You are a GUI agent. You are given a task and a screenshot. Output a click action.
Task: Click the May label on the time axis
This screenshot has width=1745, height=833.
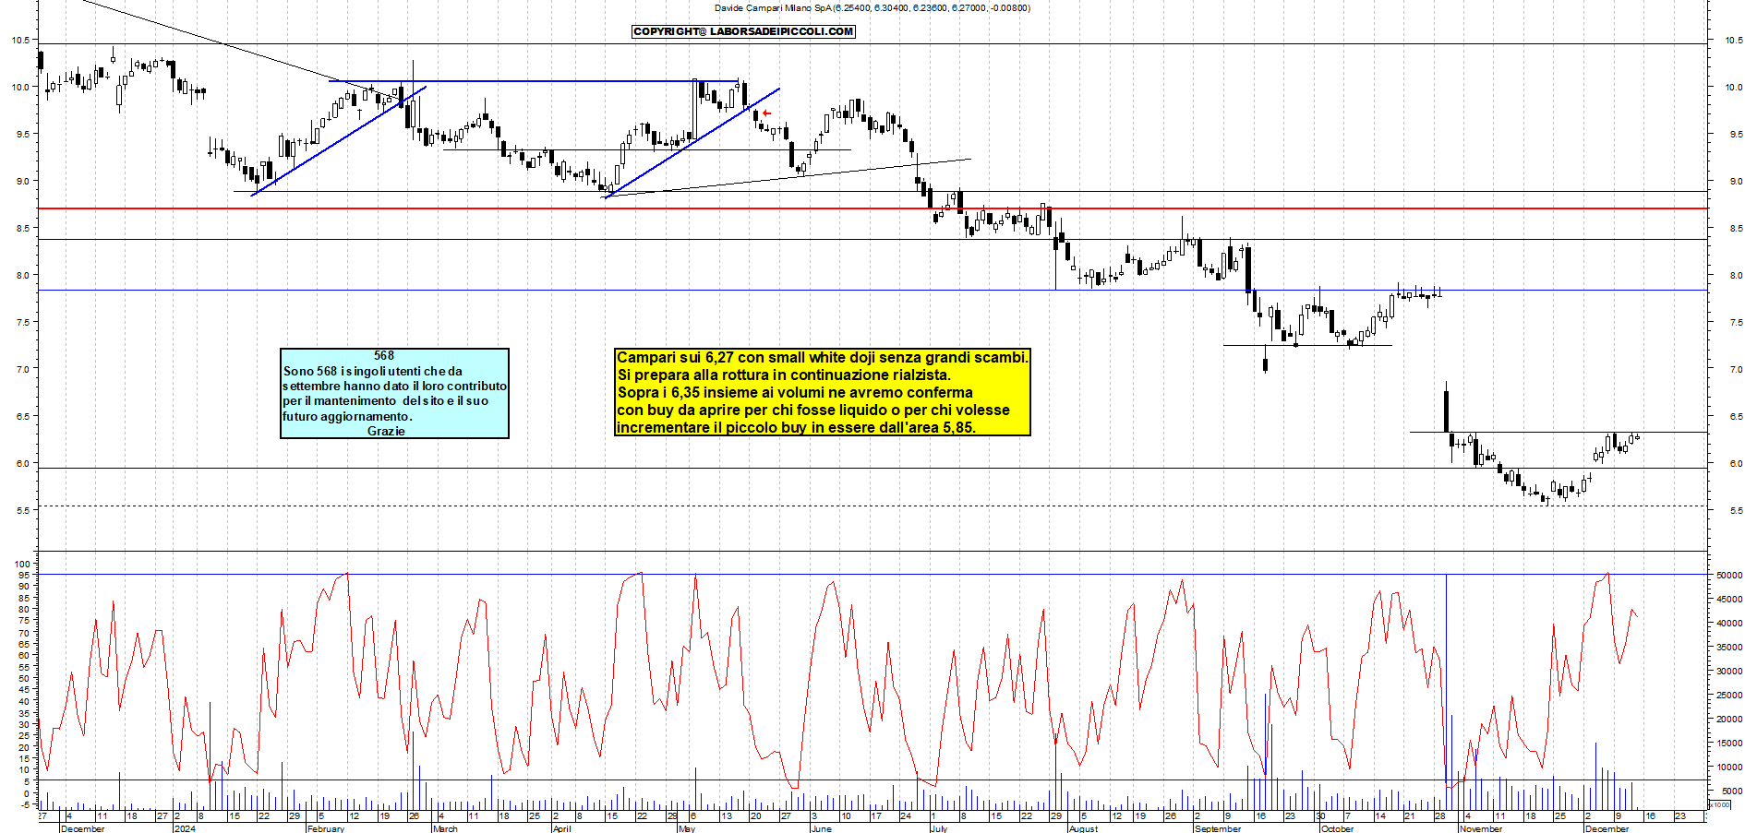687,828
